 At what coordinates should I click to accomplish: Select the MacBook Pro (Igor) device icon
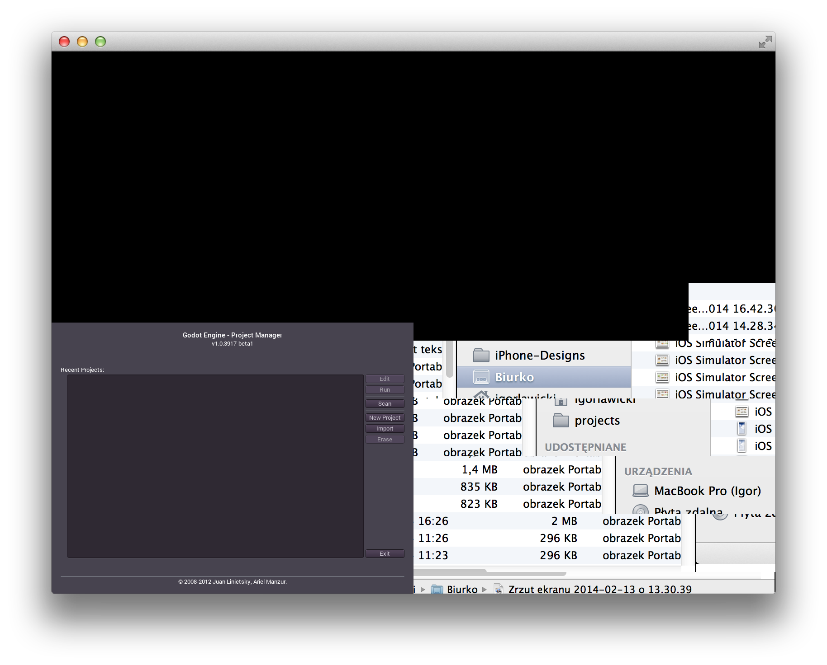[640, 491]
